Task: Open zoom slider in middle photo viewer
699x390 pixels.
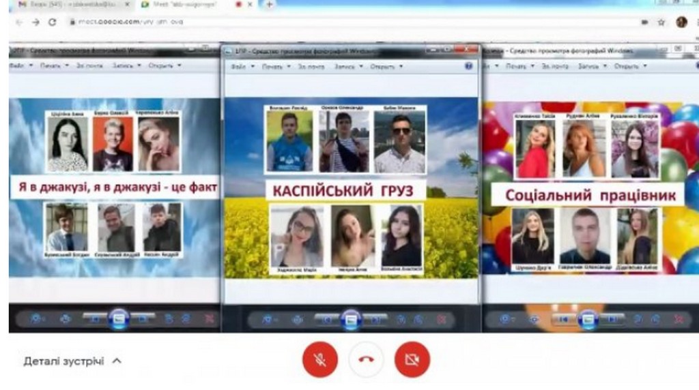Action: (268, 318)
